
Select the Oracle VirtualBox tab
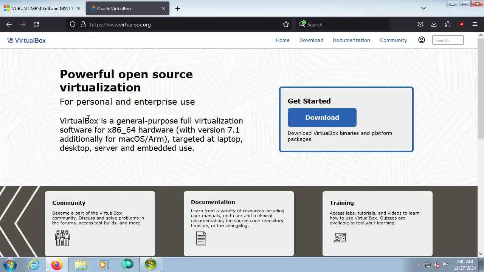pos(127,8)
